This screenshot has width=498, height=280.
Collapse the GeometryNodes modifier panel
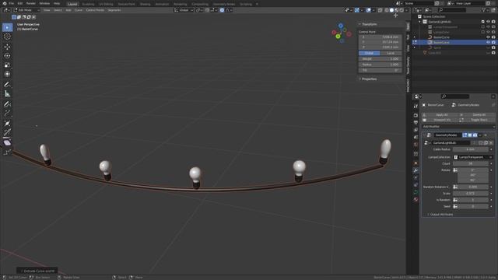pos(425,135)
